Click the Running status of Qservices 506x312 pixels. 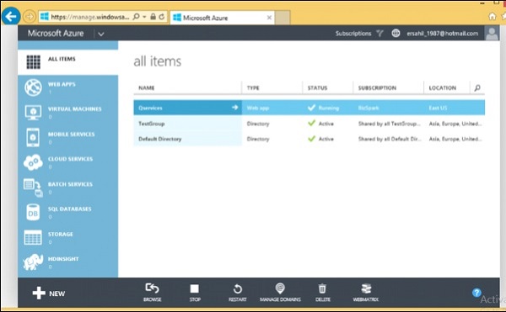(x=323, y=108)
